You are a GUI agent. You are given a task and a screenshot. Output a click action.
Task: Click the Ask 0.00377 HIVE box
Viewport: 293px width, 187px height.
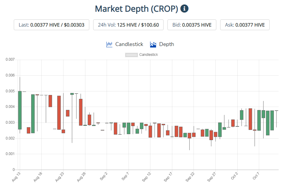(245, 25)
